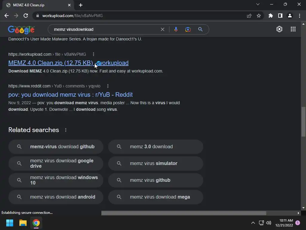Search memz virus download windows 10
This screenshot has width=306, height=230.
click(56, 180)
